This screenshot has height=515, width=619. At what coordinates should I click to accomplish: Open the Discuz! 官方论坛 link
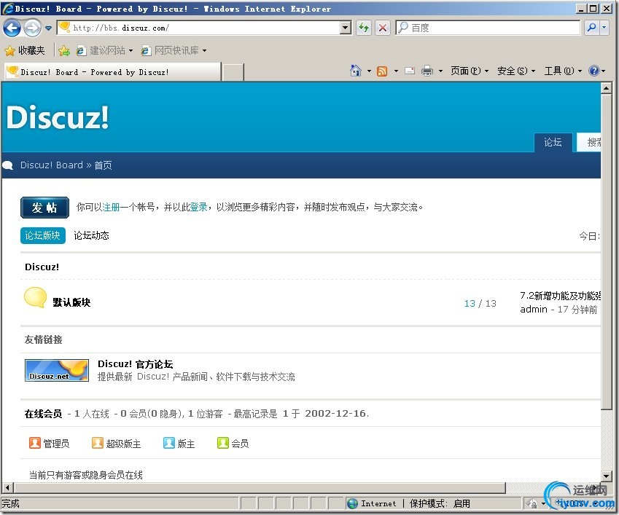pyautogui.click(x=136, y=364)
